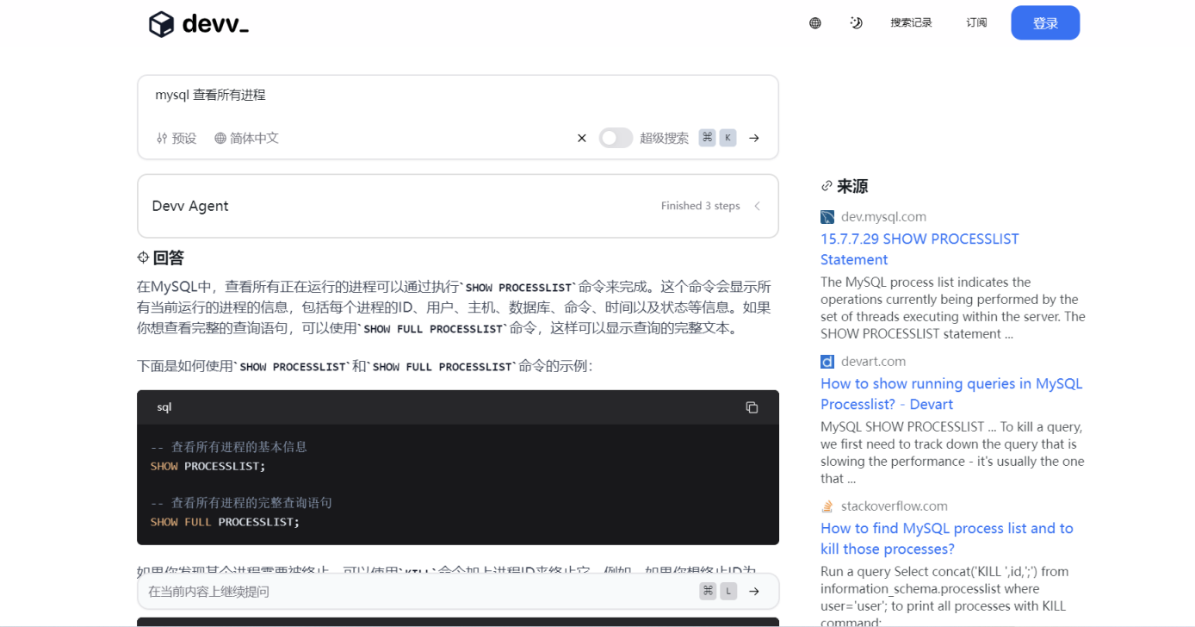This screenshot has width=1195, height=627.
Task: Click the 登录 login button
Action: [1045, 23]
